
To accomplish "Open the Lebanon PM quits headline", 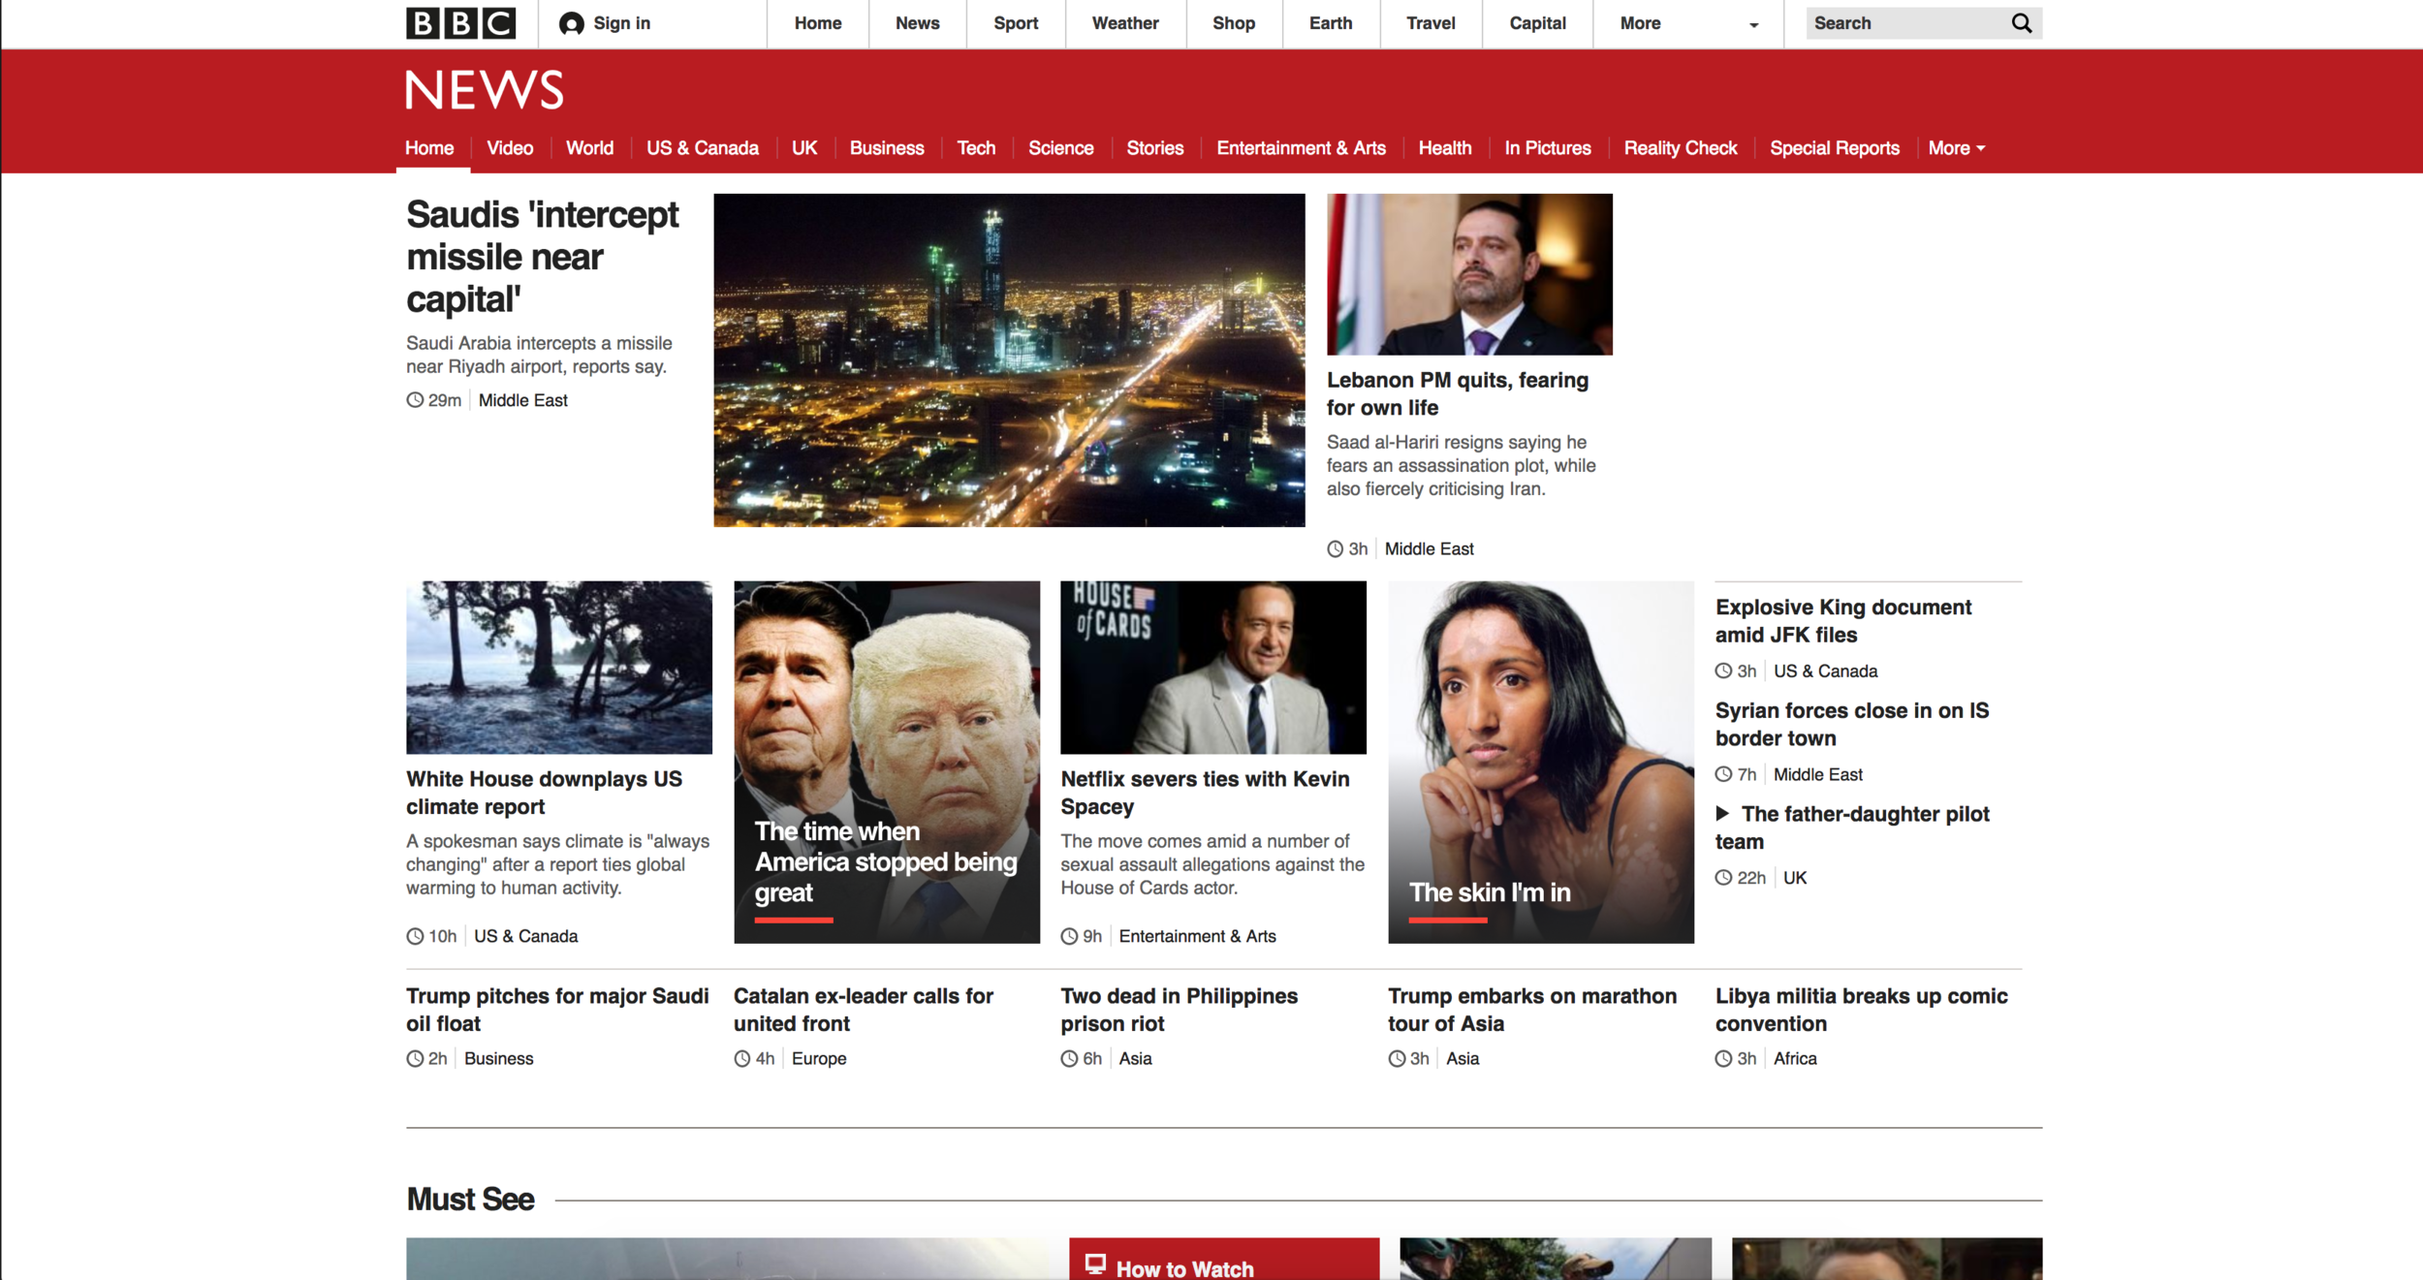I will pyautogui.click(x=1458, y=393).
